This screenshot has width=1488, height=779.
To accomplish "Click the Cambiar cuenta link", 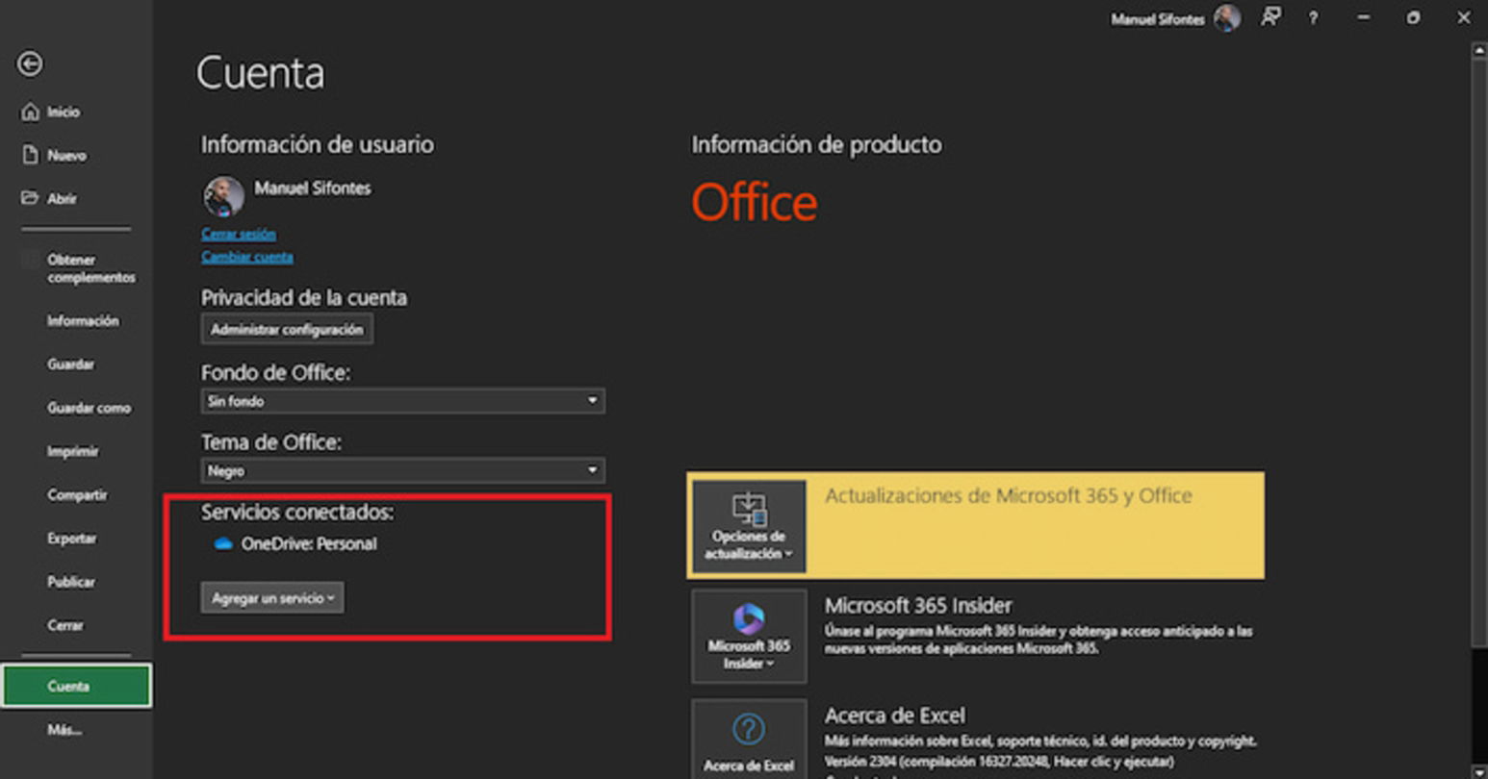I will (247, 257).
